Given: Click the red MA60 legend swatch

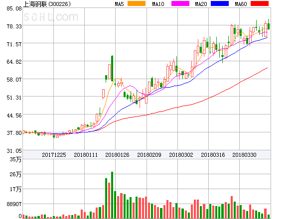Looking at the screenshot, I should (260, 3).
